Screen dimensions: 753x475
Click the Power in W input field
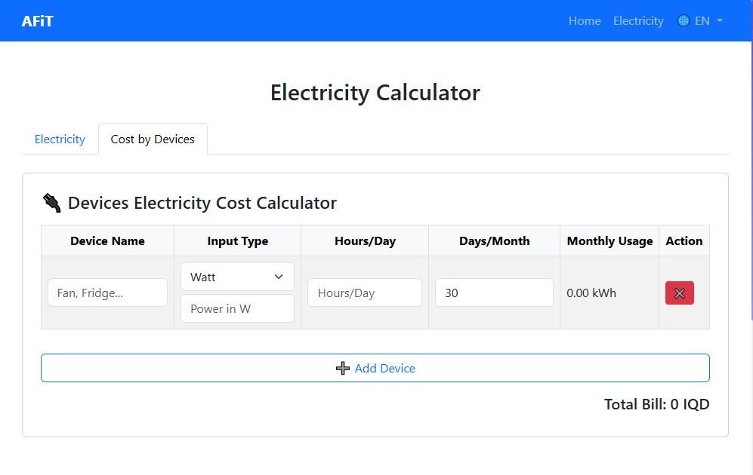[237, 308]
